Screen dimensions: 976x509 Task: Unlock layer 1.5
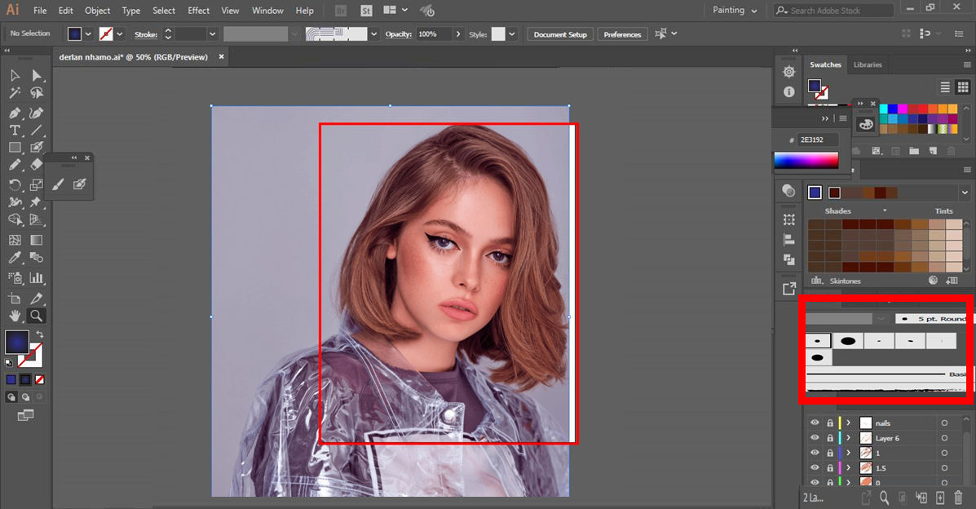click(830, 467)
